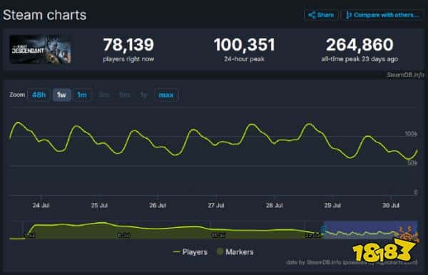This screenshot has width=428, height=275.
Task: Grab the navigator left range handle
Action: point(323,229)
